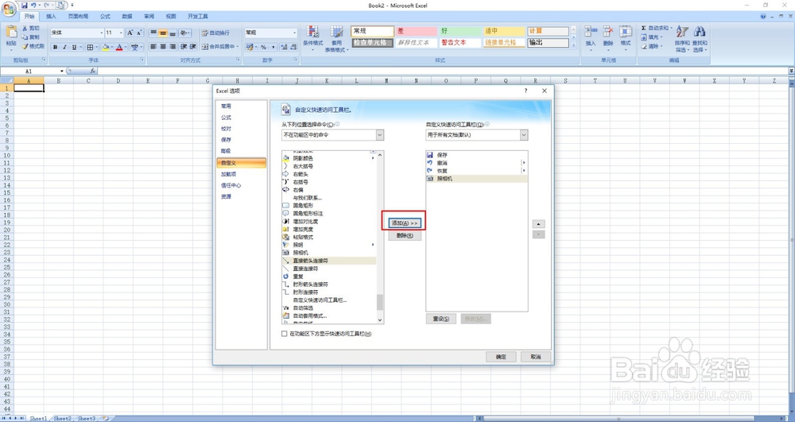Click the 删除 cells icon in ribbon
This screenshot has width=795, height=422.
(x=608, y=32)
